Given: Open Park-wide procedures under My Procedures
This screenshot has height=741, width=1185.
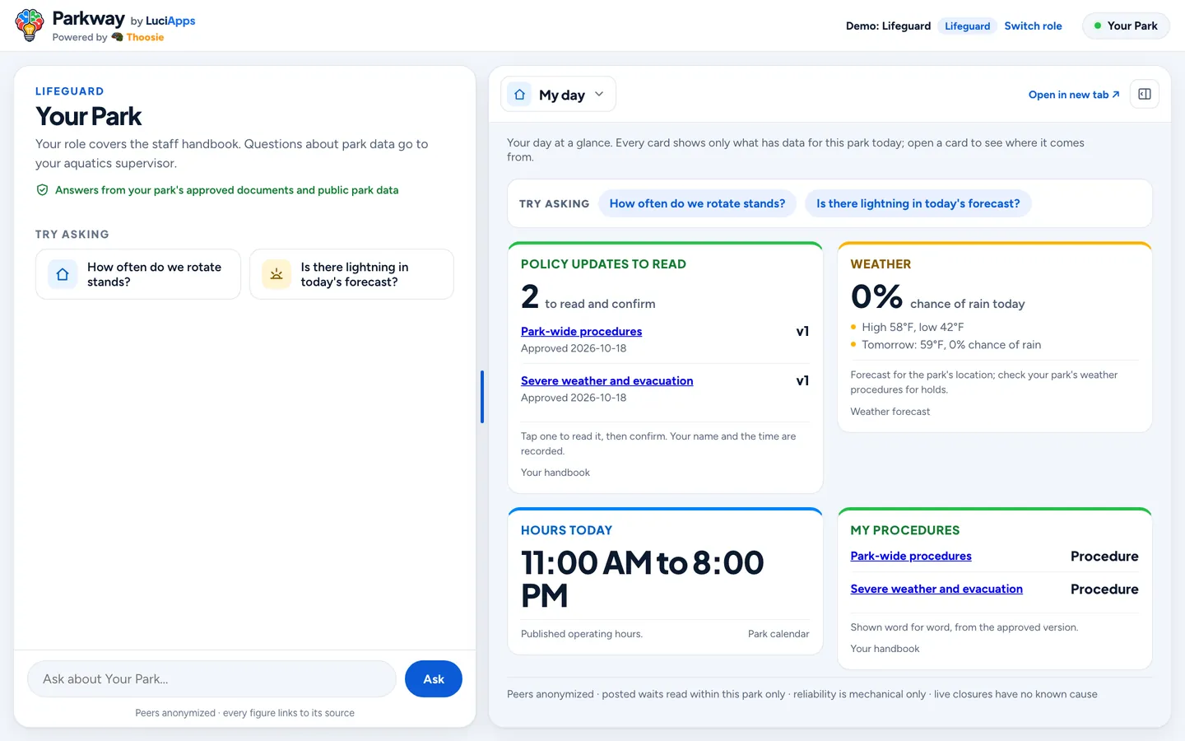Looking at the screenshot, I should coord(911,556).
